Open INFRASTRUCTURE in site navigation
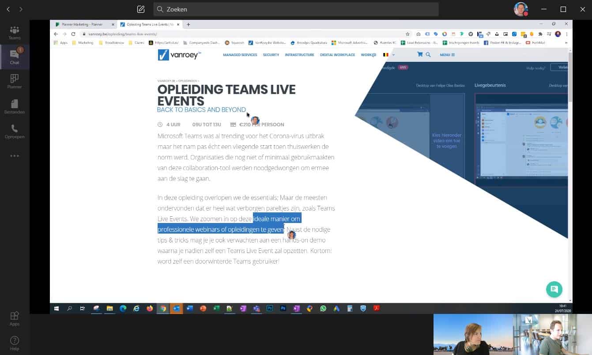This screenshot has width=592, height=355. tap(299, 55)
